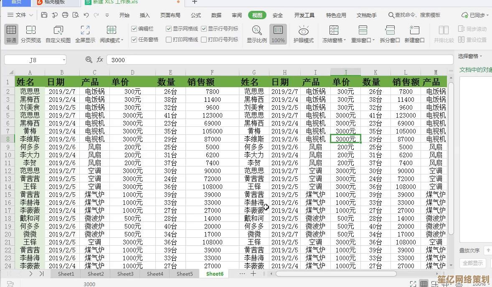
Task: Click the fx insert function icon
Action: (100, 60)
